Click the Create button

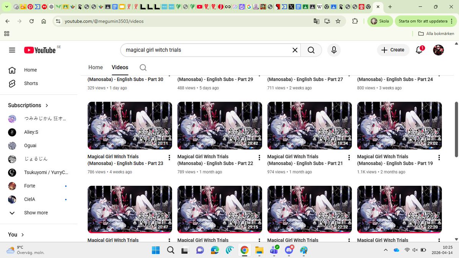coord(393,50)
